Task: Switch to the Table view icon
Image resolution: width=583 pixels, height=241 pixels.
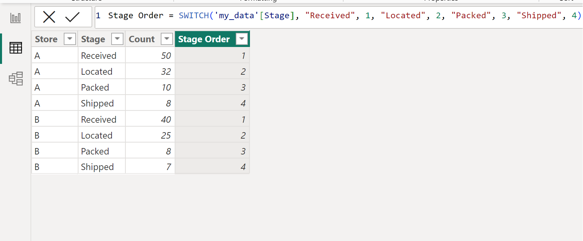Action: [x=16, y=48]
